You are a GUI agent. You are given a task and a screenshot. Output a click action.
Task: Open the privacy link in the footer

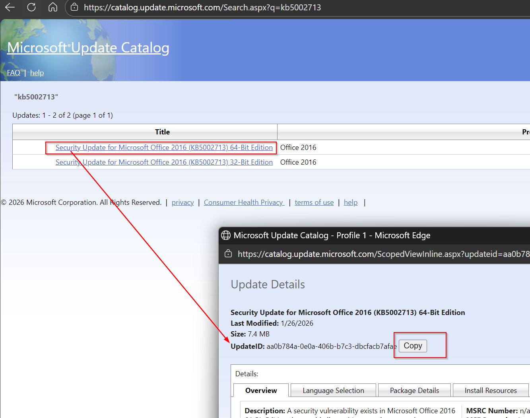(x=182, y=202)
